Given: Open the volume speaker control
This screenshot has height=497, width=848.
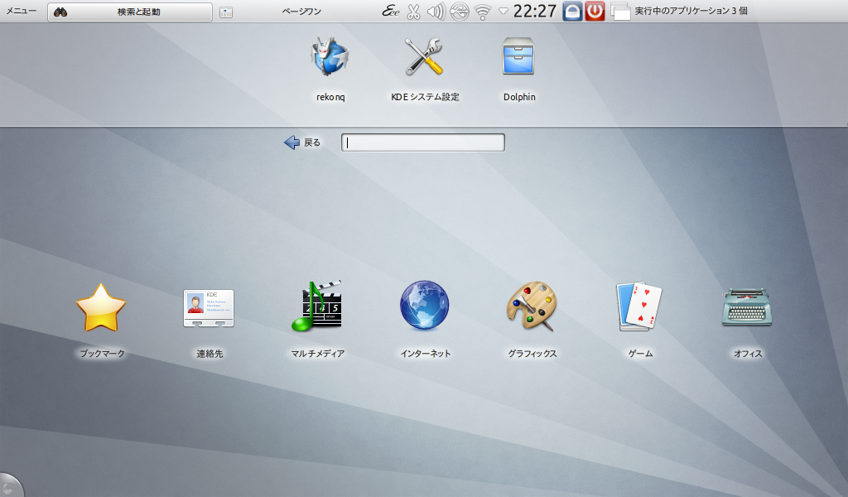Looking at the screenshot, I should pyautogui.click(x=436, y=12).
